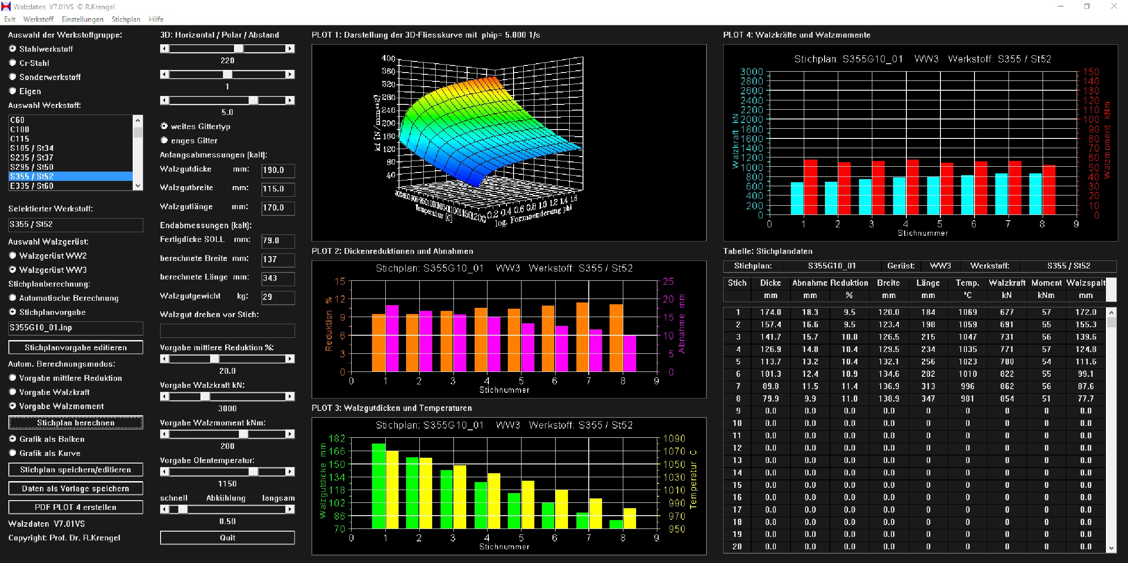Select E335 / St60 in material list
Screen dimensions: 1128x563
pos(32,186)
